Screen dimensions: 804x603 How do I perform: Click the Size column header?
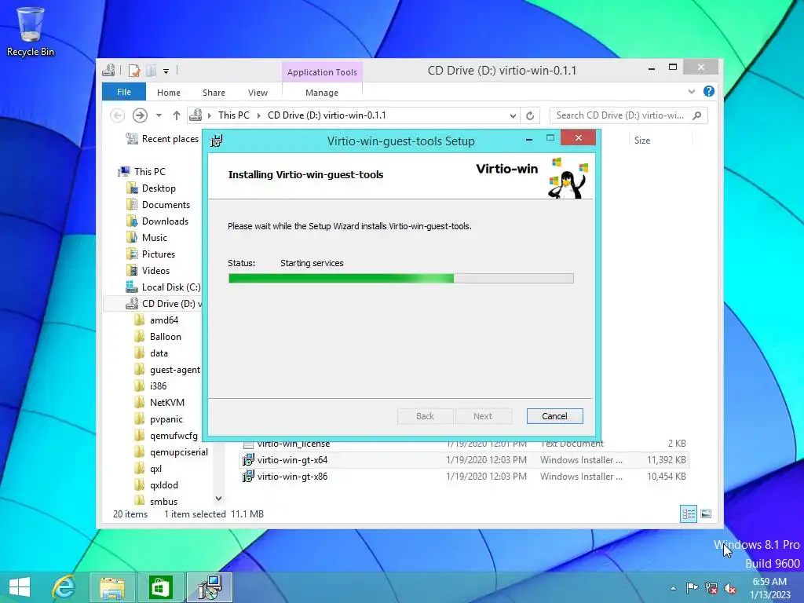tap(642, 140)
